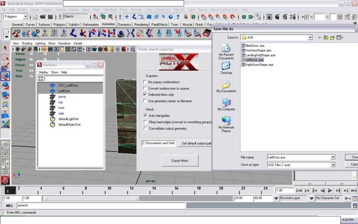Screen dimensions: 358x224
Task: Click the Open Scene folder icon
Action: click(x=43, y=17)
